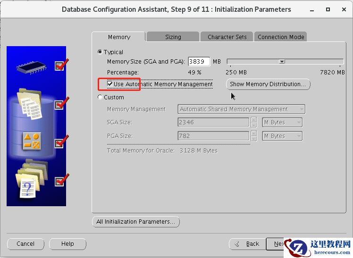Open the Memory Management dropdown
353x258 pixels.
pos(241,109)
